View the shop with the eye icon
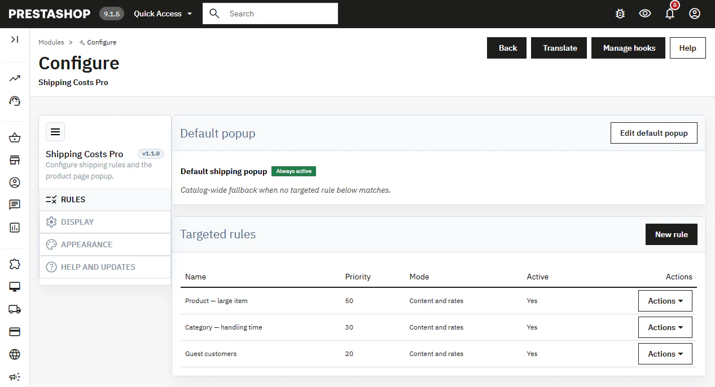Screen dimensions: 715x387 click(645, 14)
